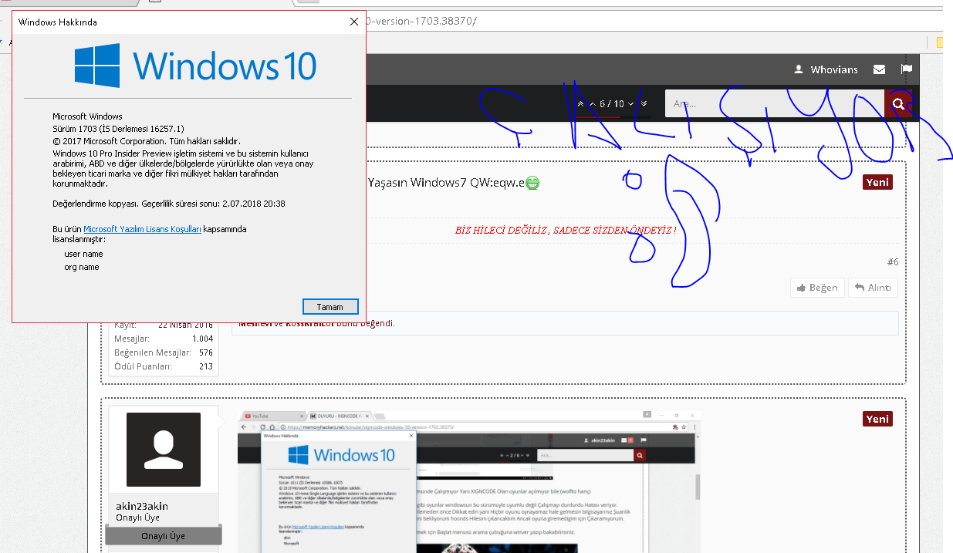
Task: Click the red magnifier search button
Action: point(899,103)
